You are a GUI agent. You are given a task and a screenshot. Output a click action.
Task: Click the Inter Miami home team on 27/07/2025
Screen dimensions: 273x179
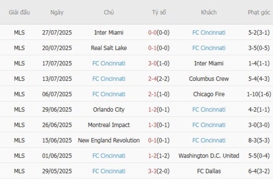pos(109,32)
